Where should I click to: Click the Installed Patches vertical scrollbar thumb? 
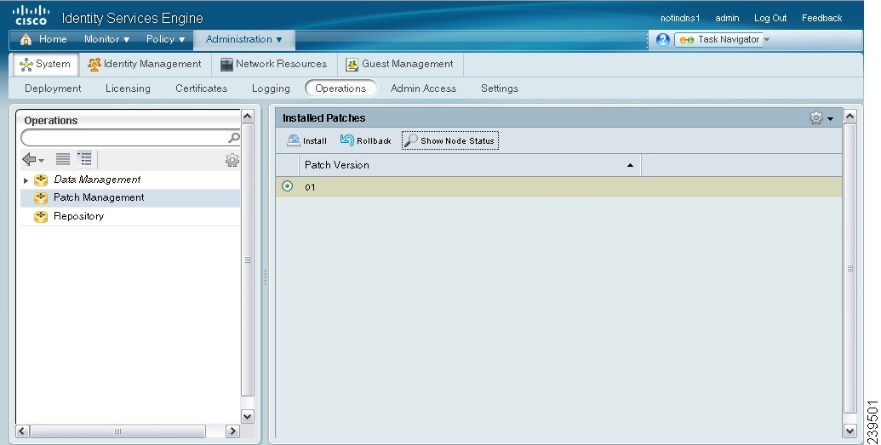[x=850, y=269]
